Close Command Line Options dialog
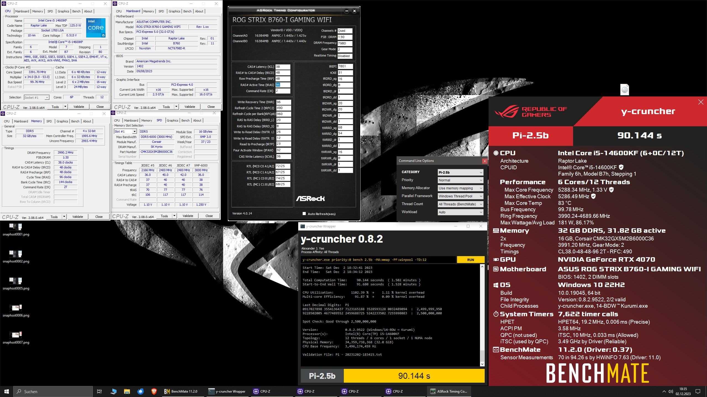The image size is (707, 397). tap(484, 161)
